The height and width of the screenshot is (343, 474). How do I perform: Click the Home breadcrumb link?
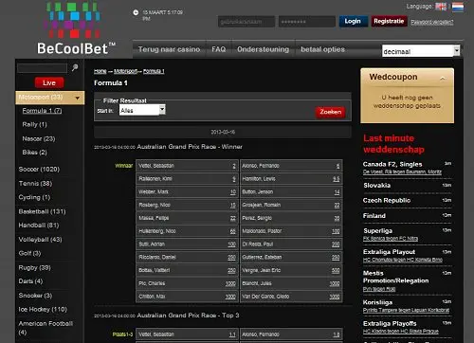pyautogui.click(x=100, y=71)
